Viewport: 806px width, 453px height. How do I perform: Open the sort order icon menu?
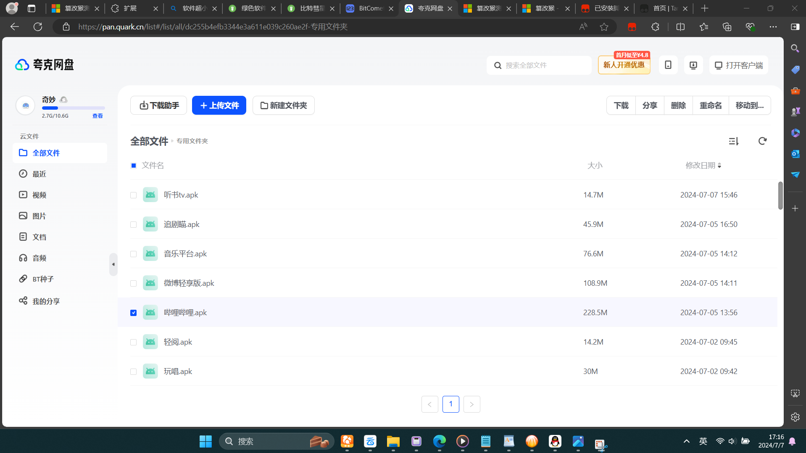point(733,141)
